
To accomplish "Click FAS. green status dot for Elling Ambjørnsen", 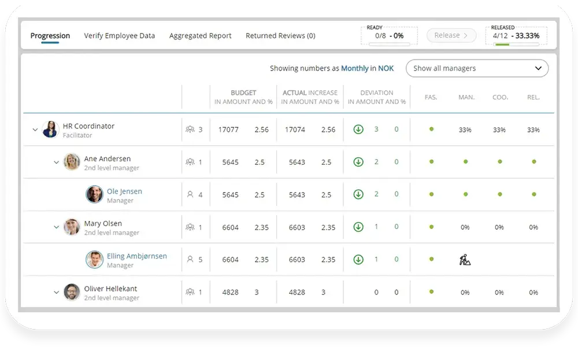I will click(431, 259).
